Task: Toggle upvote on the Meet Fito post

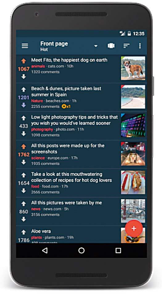Action: point(23,61)
